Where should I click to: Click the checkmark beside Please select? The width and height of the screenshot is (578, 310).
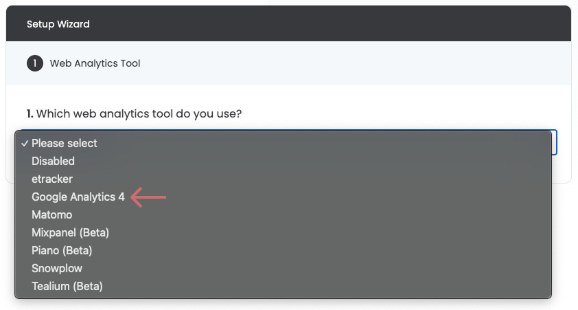point(25,144)
